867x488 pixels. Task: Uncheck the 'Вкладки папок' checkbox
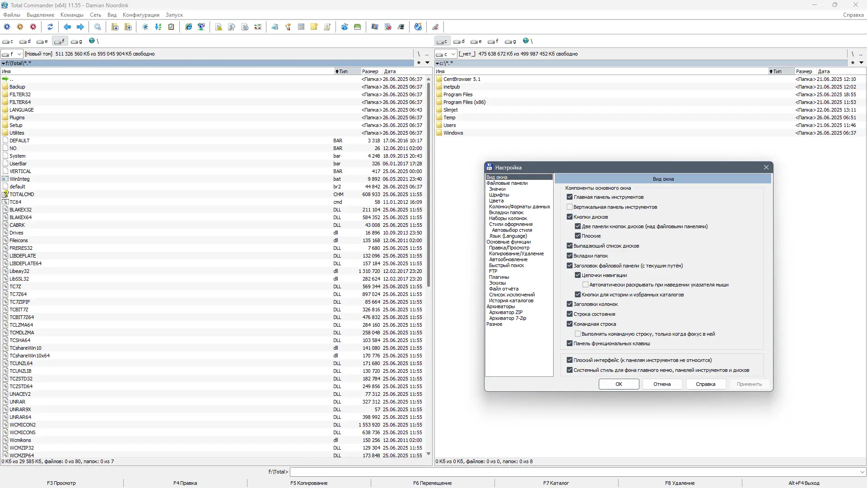click(570, 256)
